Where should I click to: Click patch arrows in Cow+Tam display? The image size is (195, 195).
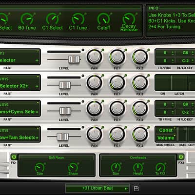37,138
